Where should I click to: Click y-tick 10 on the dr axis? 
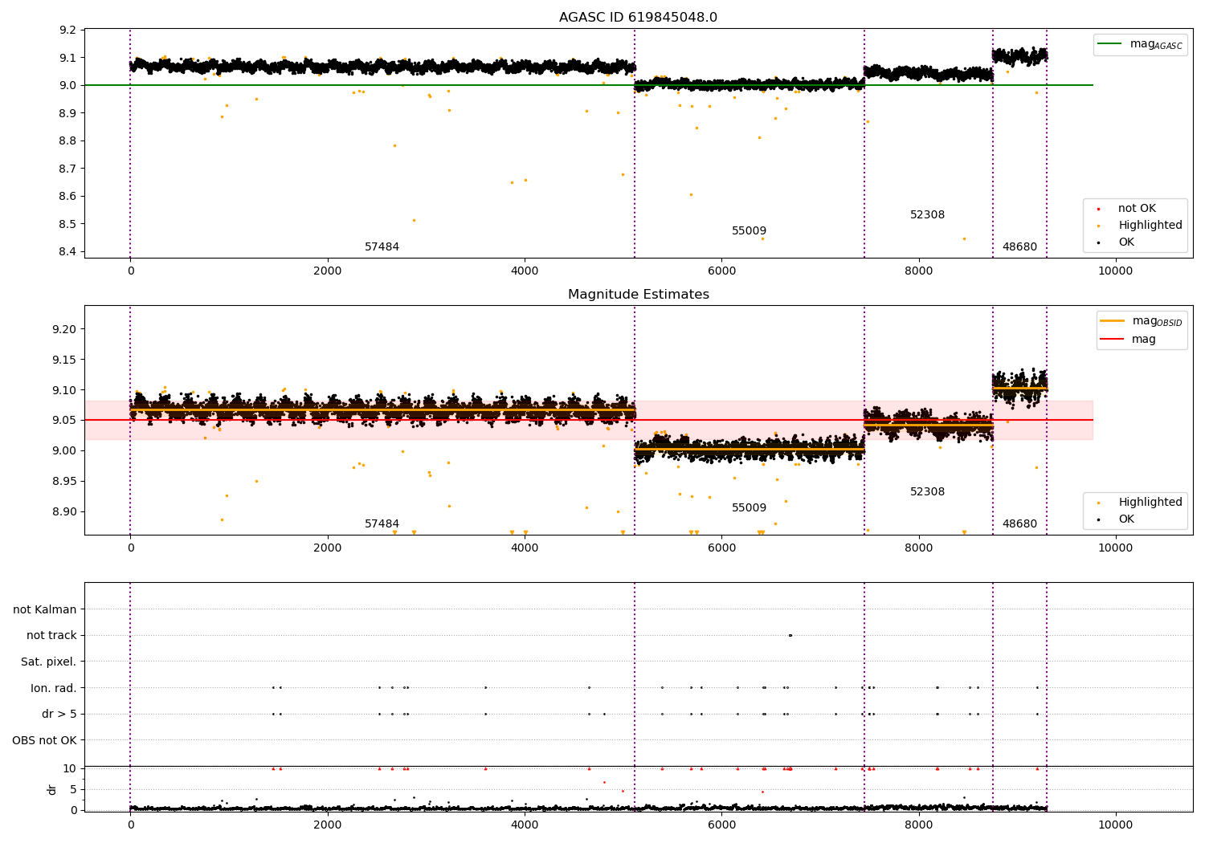tap(70, 769)
